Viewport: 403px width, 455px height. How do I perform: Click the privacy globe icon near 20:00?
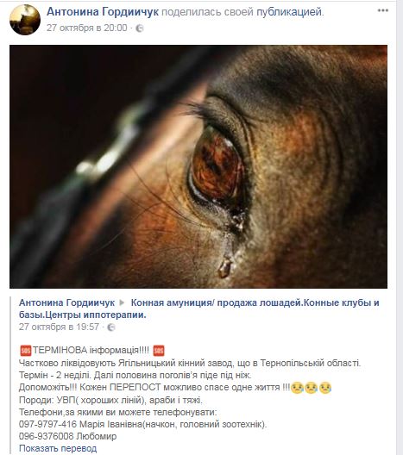pyautogui.click(x=140, y=28)
